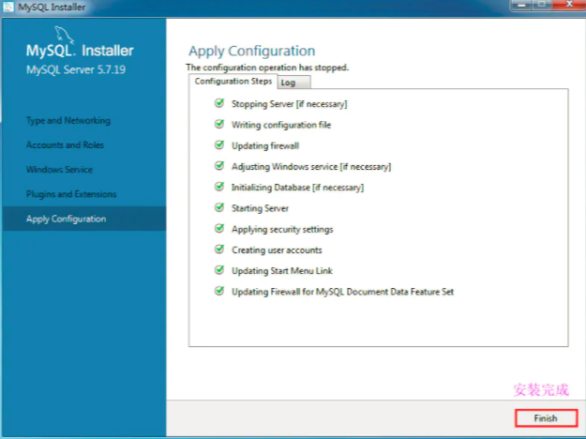586x439 pixels.
Task: Click the Starting Server checkmark icon
Action: pyautogui.click(x=219, y=207)
